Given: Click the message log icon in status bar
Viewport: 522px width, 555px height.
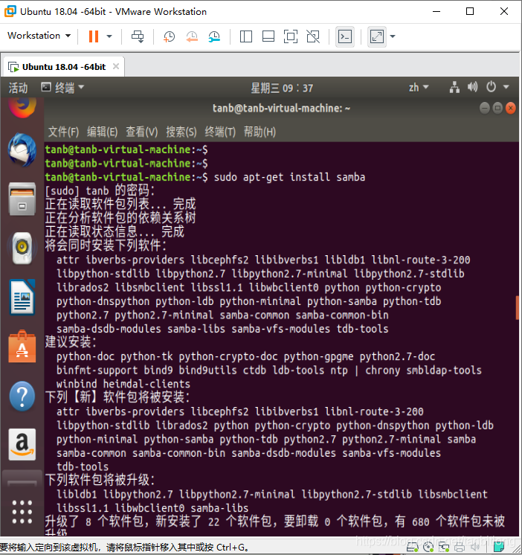Looking at the screenshot, I should pyautogui.click(x=499, y=548).
